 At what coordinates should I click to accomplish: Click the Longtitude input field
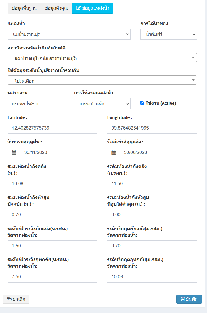point(152,128)
